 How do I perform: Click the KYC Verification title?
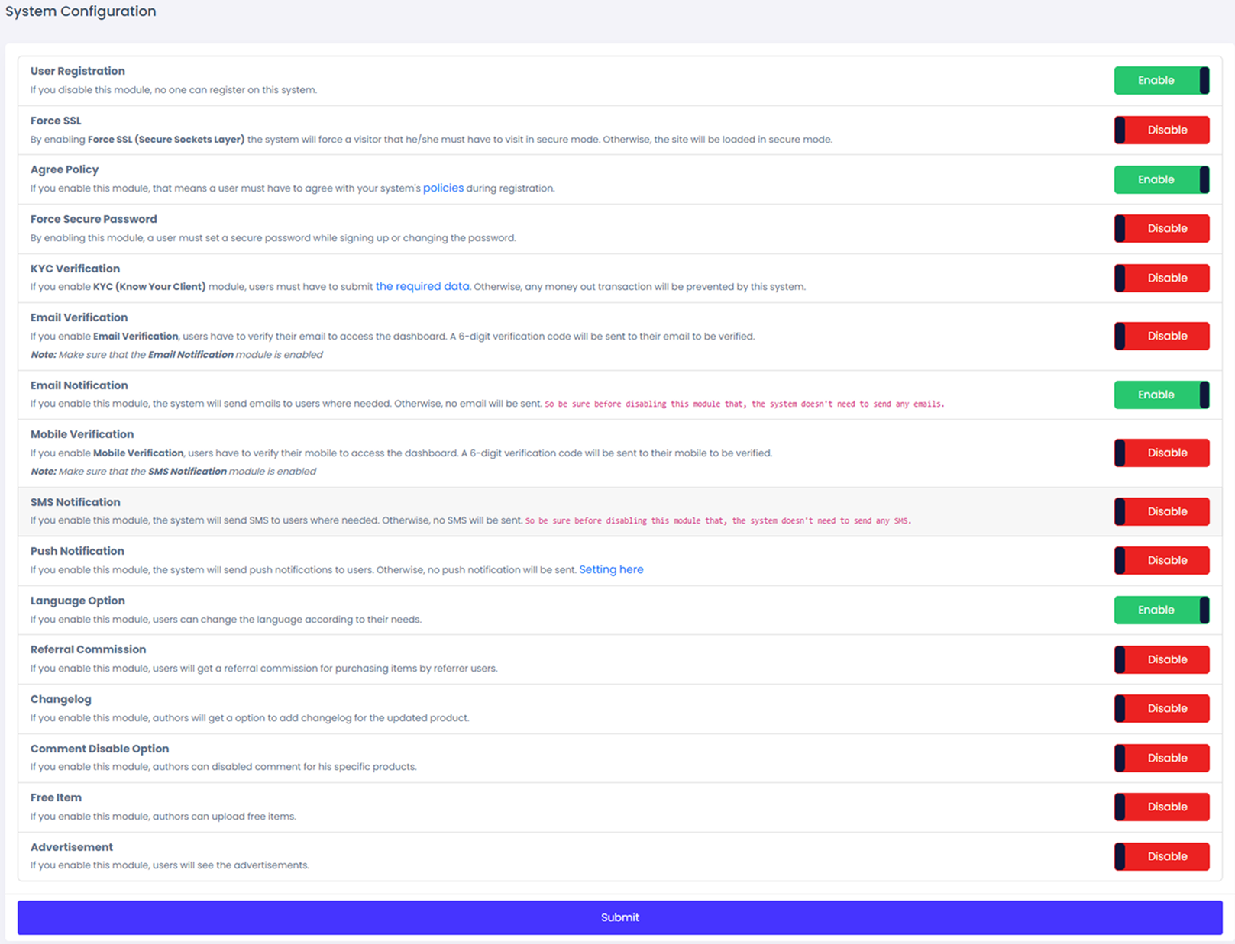pos(75,269)
